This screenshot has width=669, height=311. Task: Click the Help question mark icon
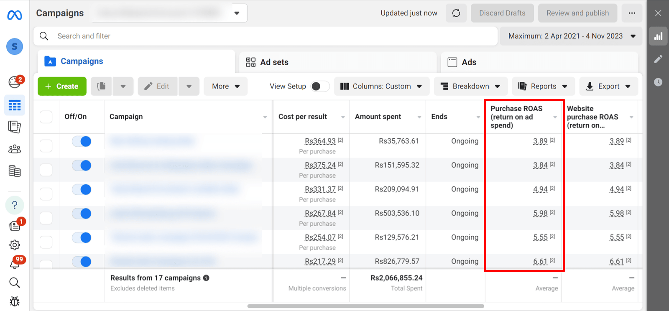(x=15, y=205)
